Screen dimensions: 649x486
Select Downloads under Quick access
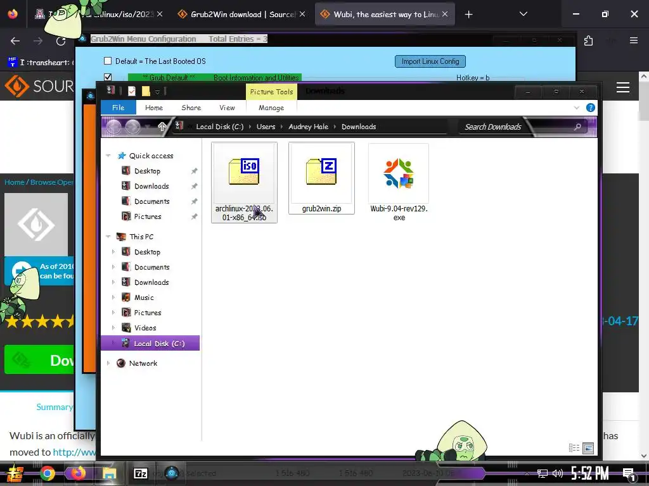click(x=151, y=186)
